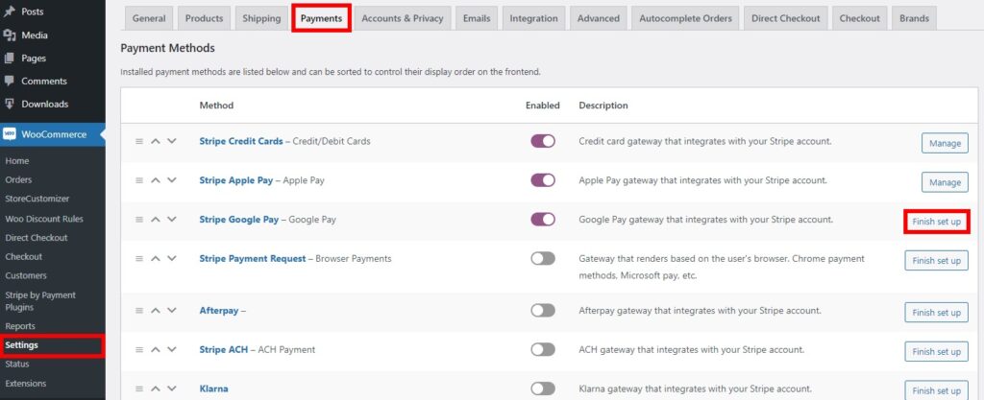Enable the Afterpay toggle

(543, 311)
